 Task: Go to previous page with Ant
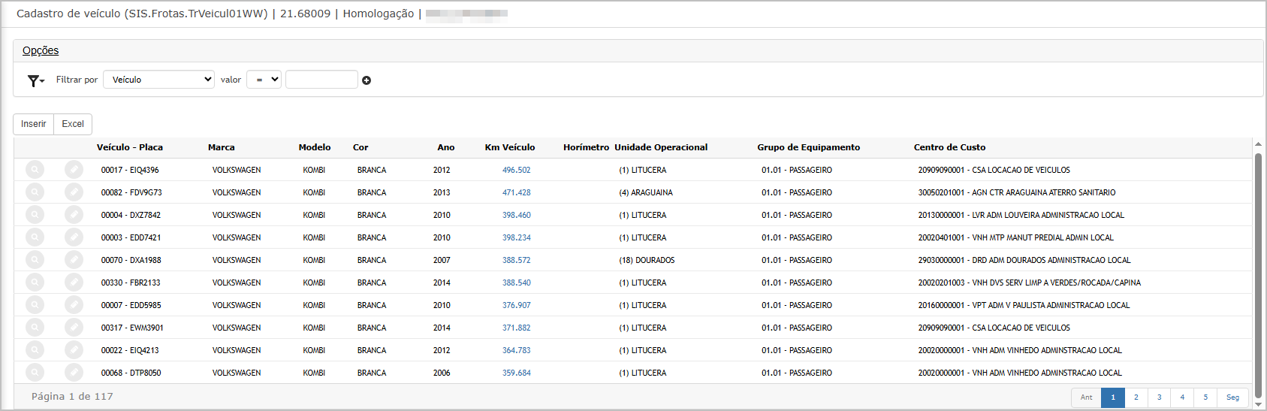click(x=1086, y=397)
